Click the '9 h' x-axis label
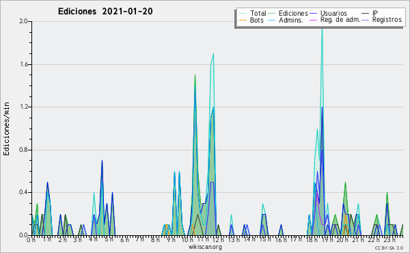 [x=171, y=240]
